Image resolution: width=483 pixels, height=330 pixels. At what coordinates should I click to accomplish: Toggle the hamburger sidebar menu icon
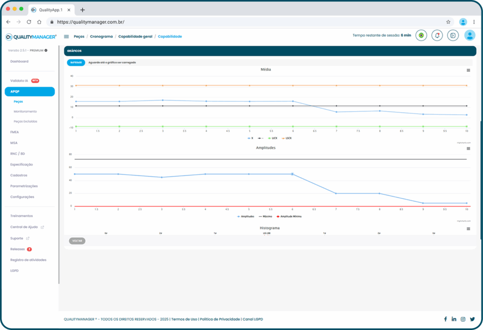tap(67, 36)
